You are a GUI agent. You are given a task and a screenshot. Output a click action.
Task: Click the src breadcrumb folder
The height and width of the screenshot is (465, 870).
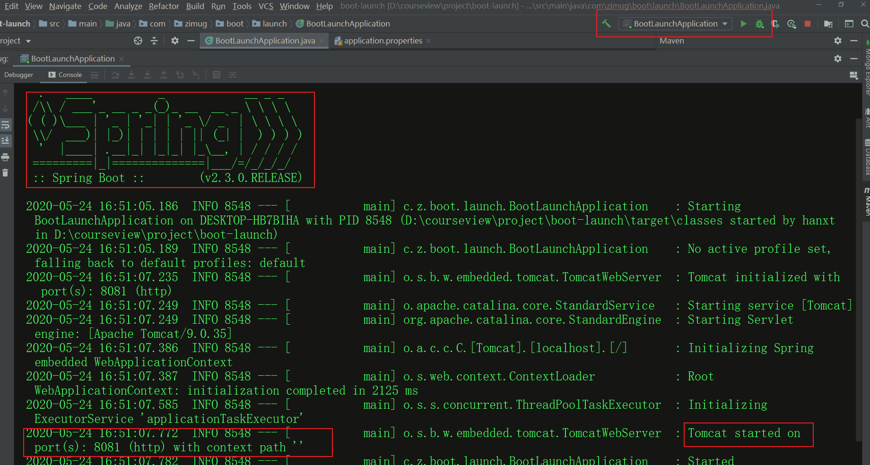[49, 24]
